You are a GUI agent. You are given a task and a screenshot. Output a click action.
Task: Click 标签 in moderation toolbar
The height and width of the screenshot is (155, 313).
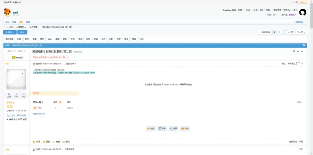(141, 39)
